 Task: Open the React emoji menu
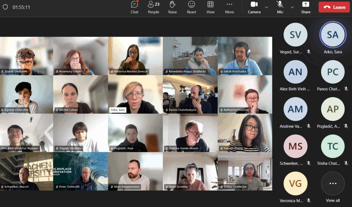click(x=191, y=7)
